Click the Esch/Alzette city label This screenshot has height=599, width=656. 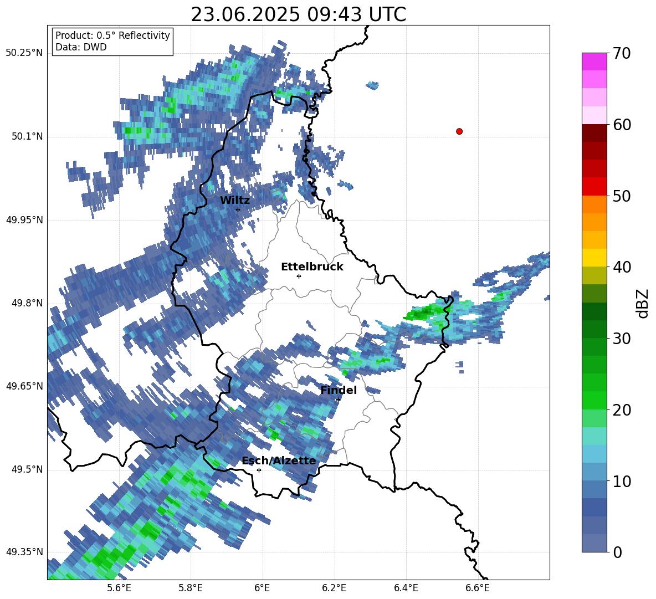click(279, 460)
